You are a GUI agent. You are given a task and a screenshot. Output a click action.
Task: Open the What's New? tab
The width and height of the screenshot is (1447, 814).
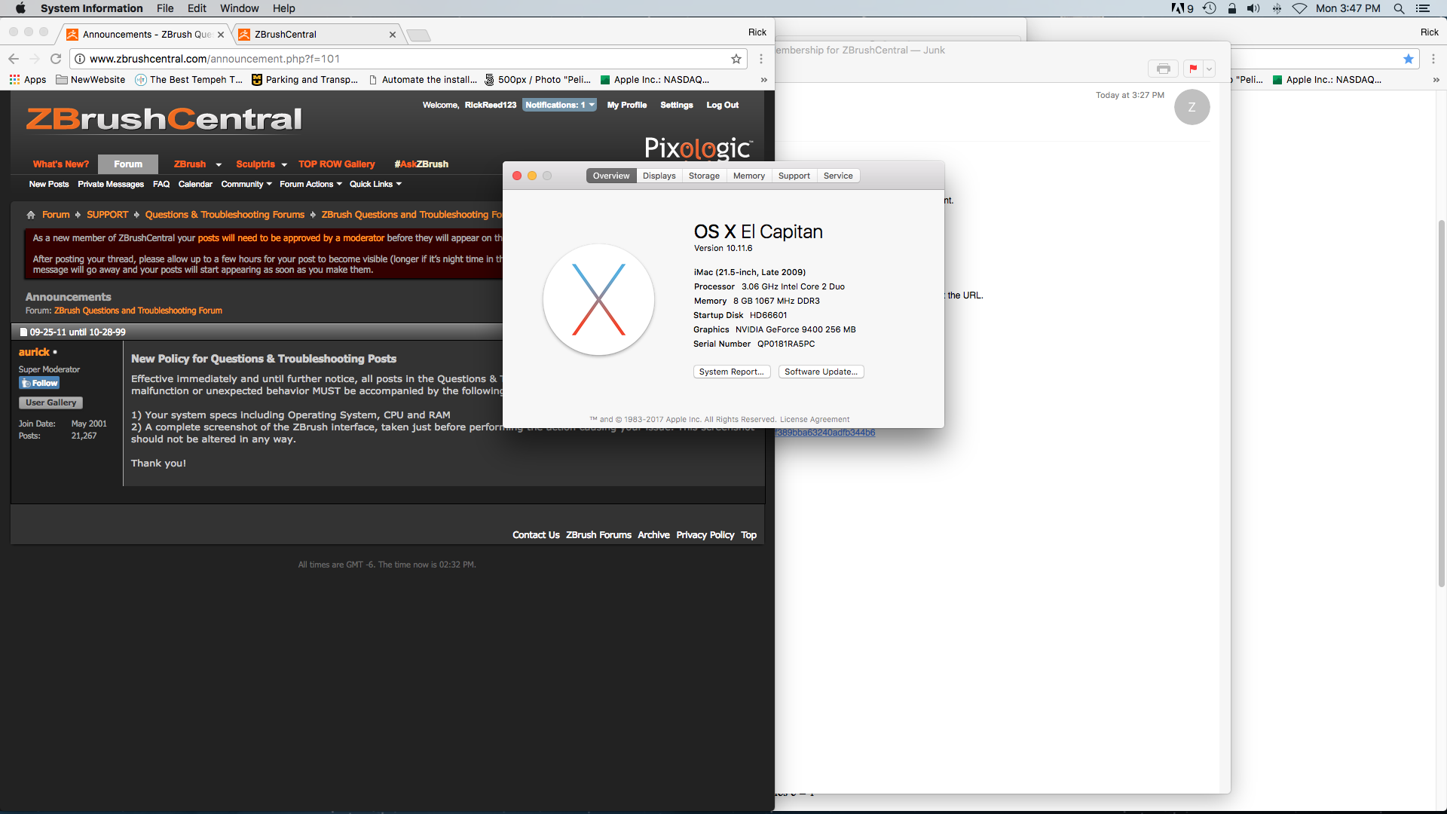tap(61, 164)
